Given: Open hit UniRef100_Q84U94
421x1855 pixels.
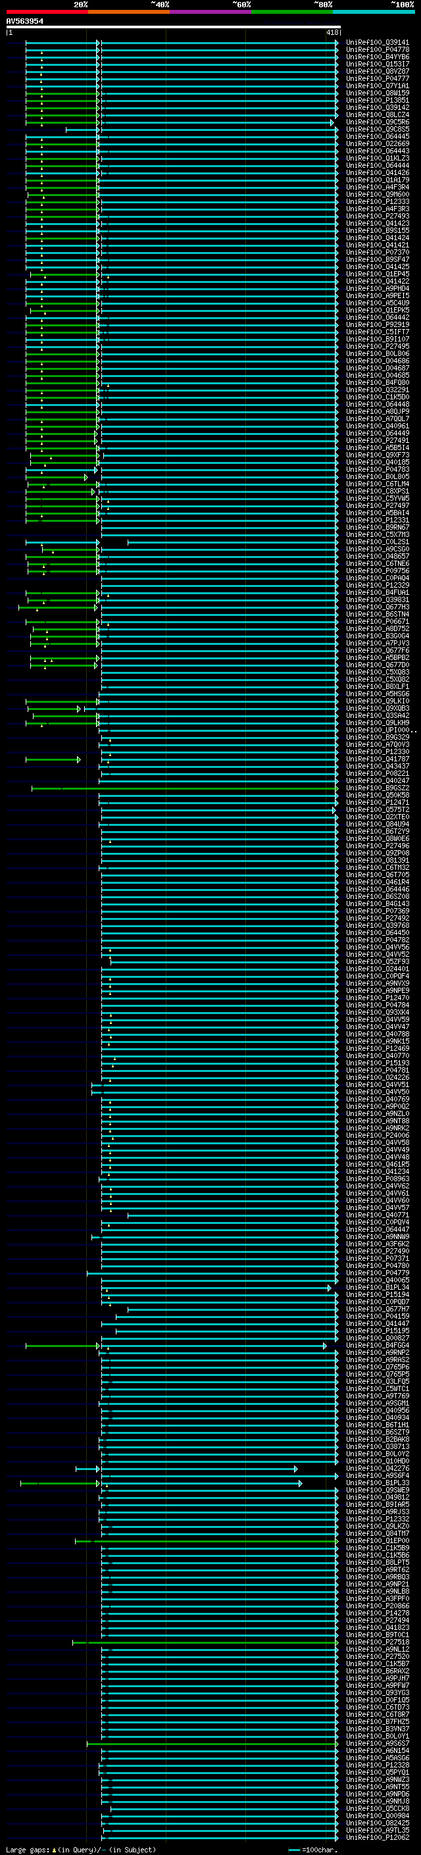Looking at the screenshot, I should pos(378,824).
